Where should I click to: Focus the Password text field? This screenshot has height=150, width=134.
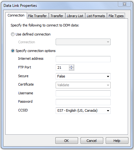(x=83, y=102)
